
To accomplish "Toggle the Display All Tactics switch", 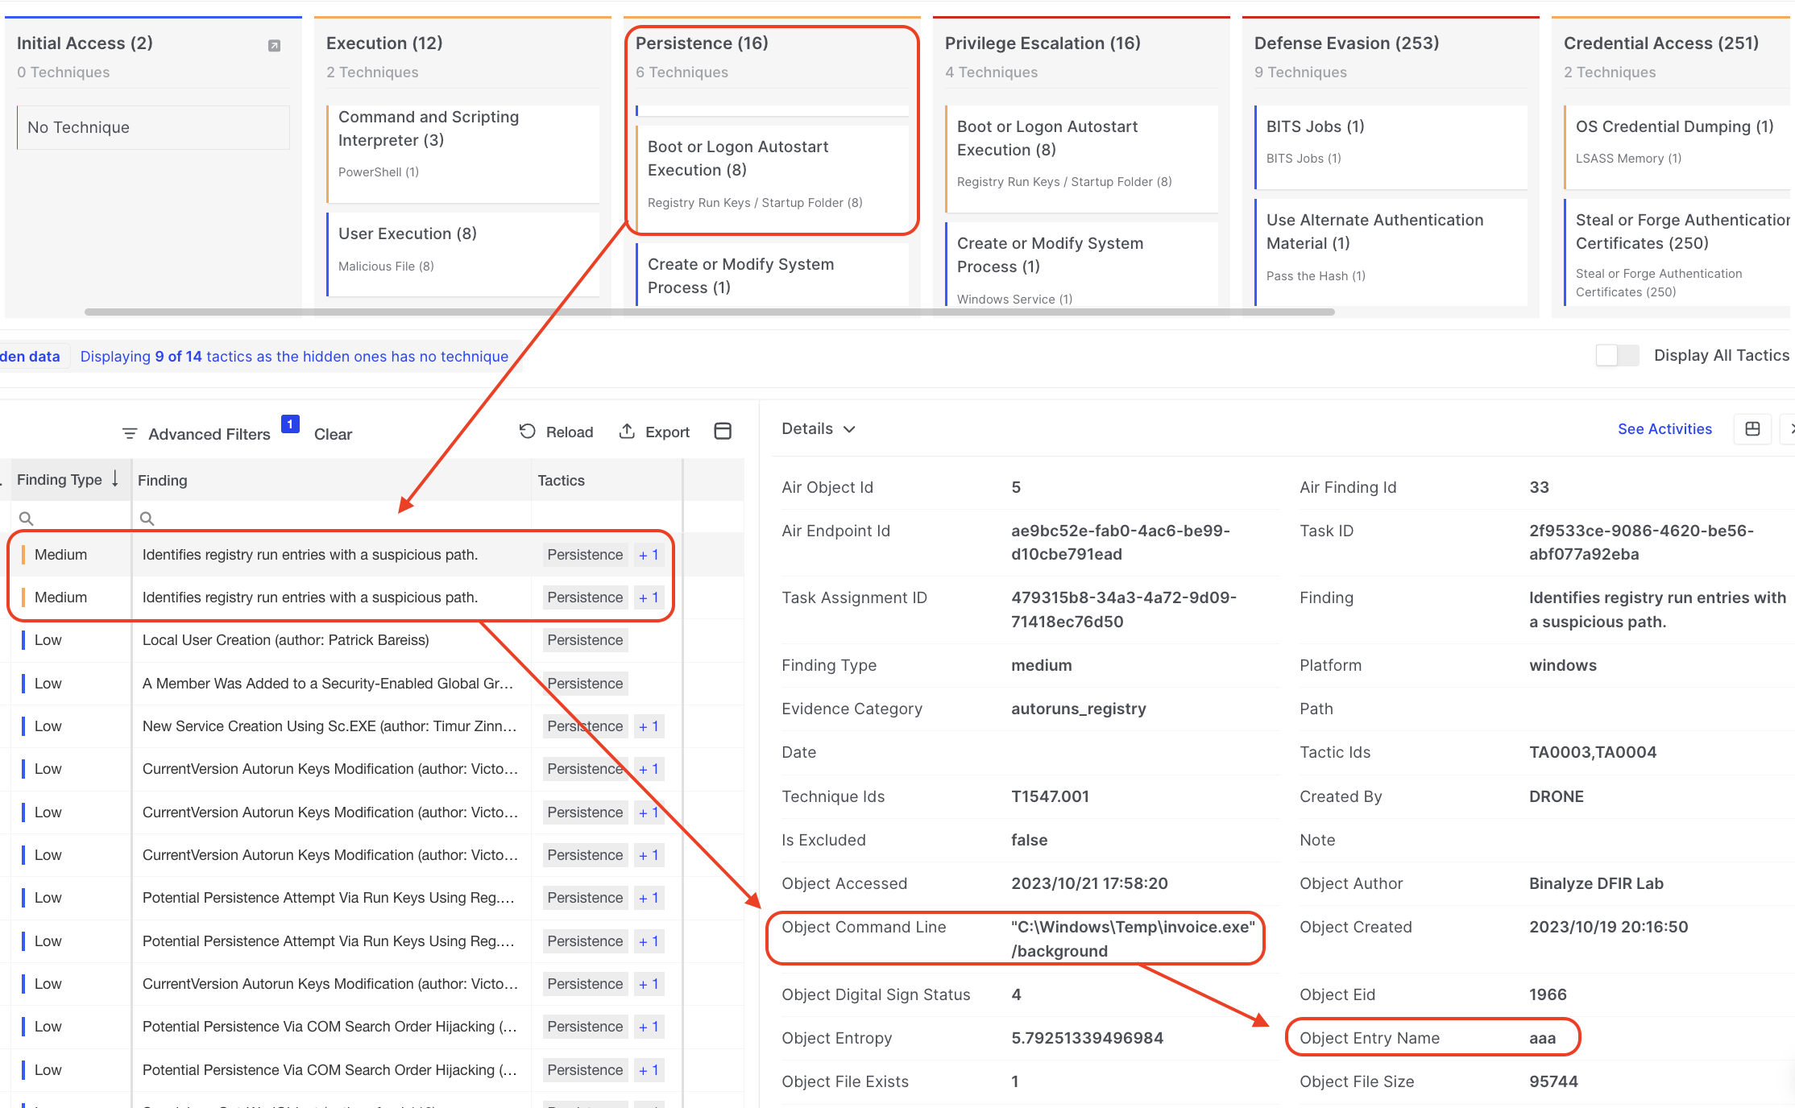I will (x=1616, y=355).
